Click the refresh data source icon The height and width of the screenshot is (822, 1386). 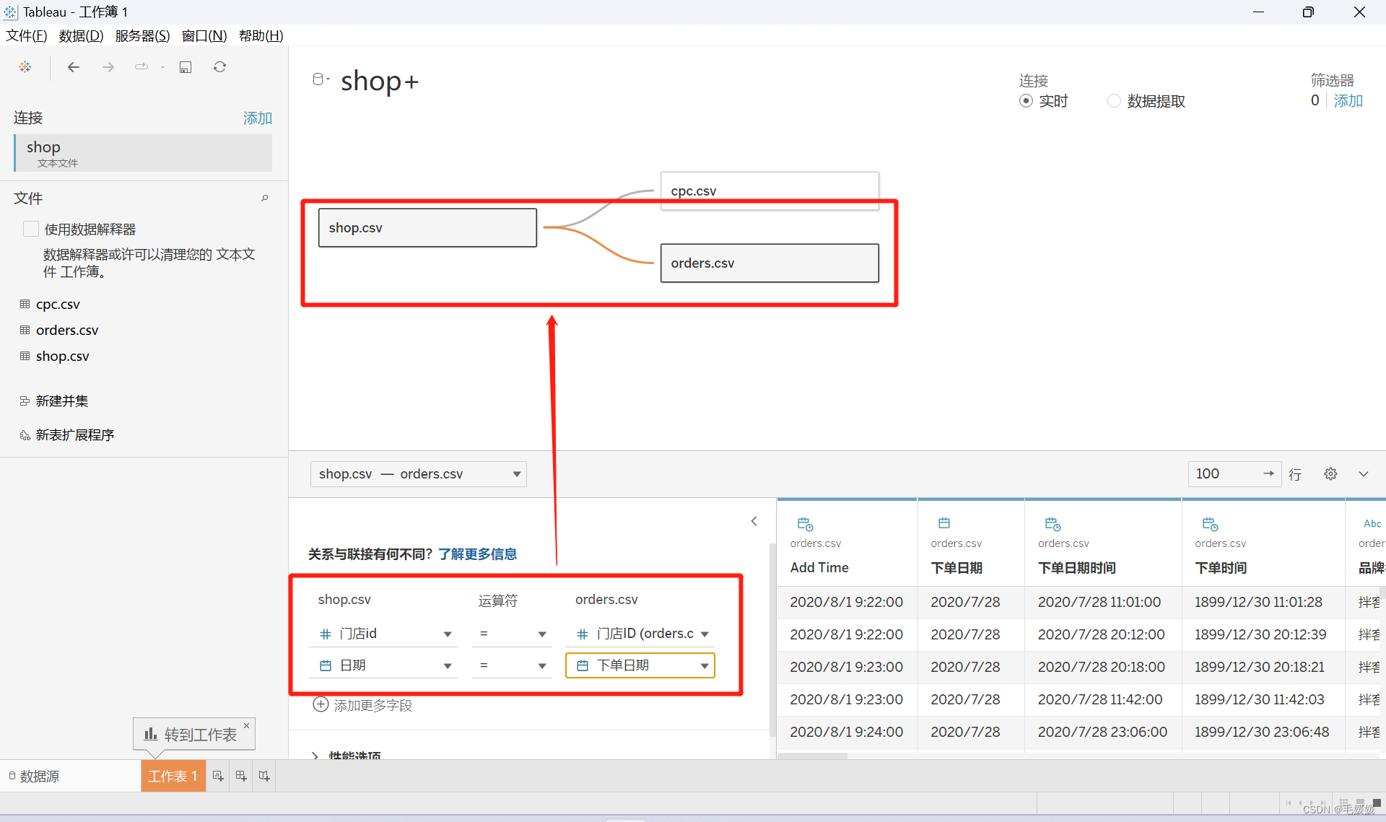[220, 67]
